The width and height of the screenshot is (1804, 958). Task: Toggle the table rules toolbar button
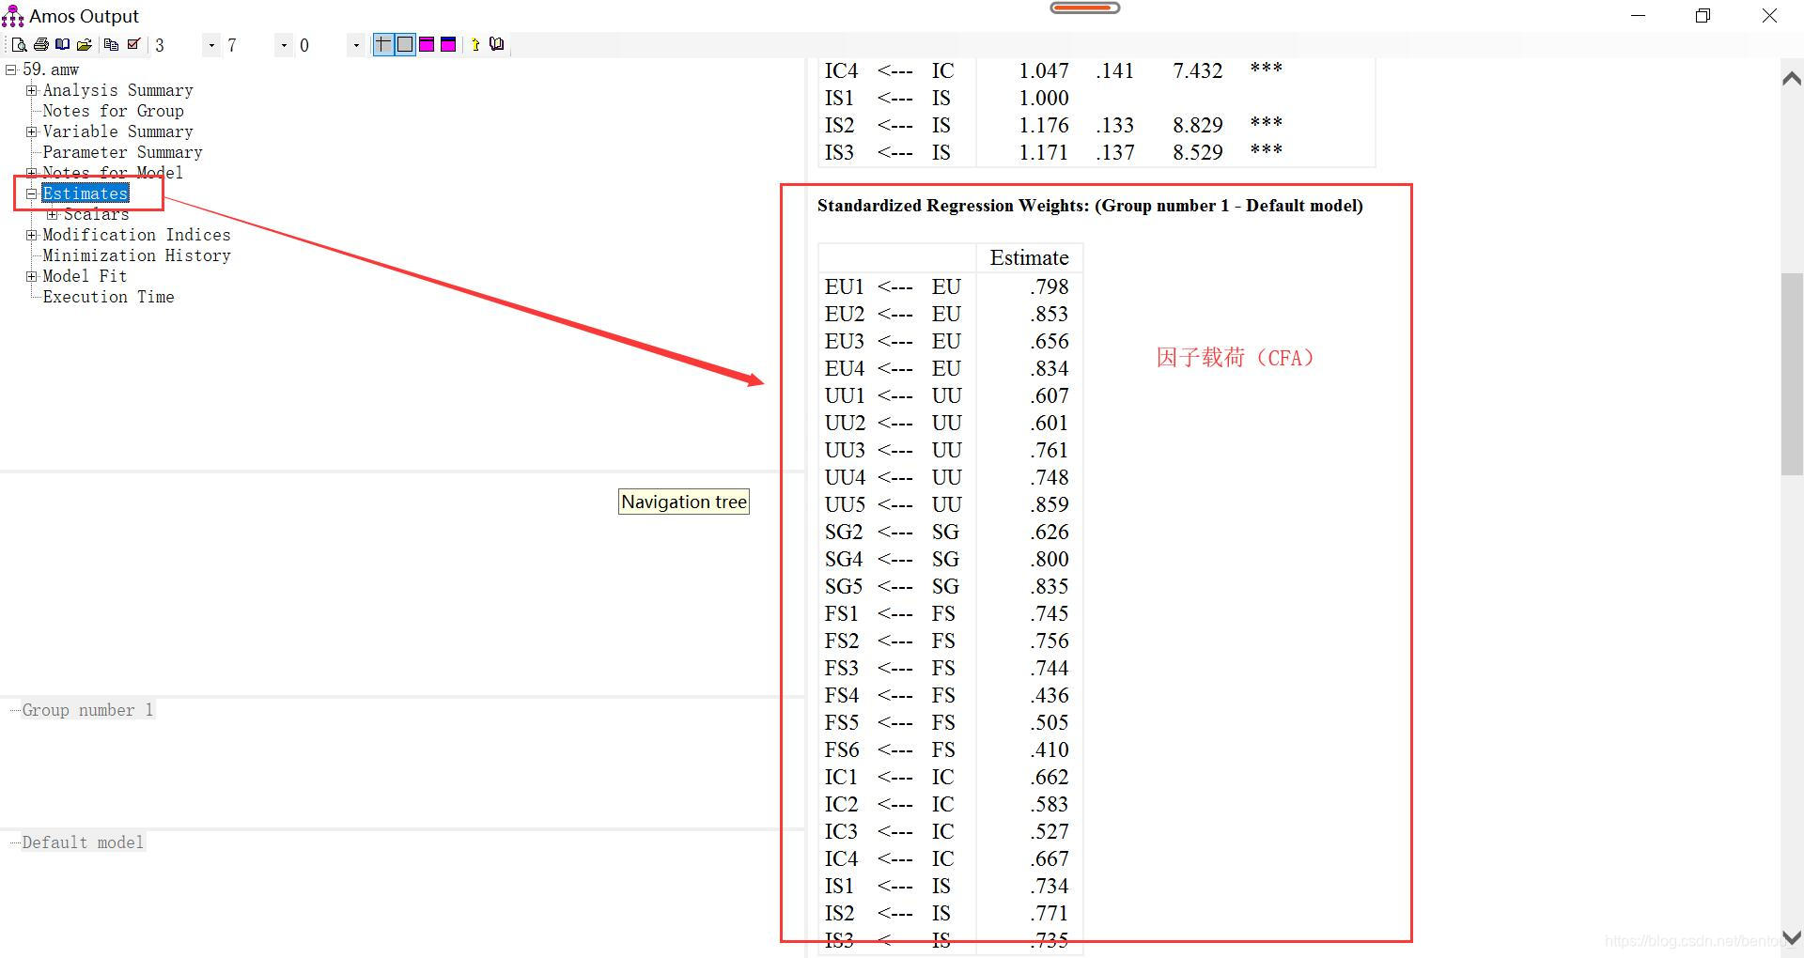coord(383,44)
